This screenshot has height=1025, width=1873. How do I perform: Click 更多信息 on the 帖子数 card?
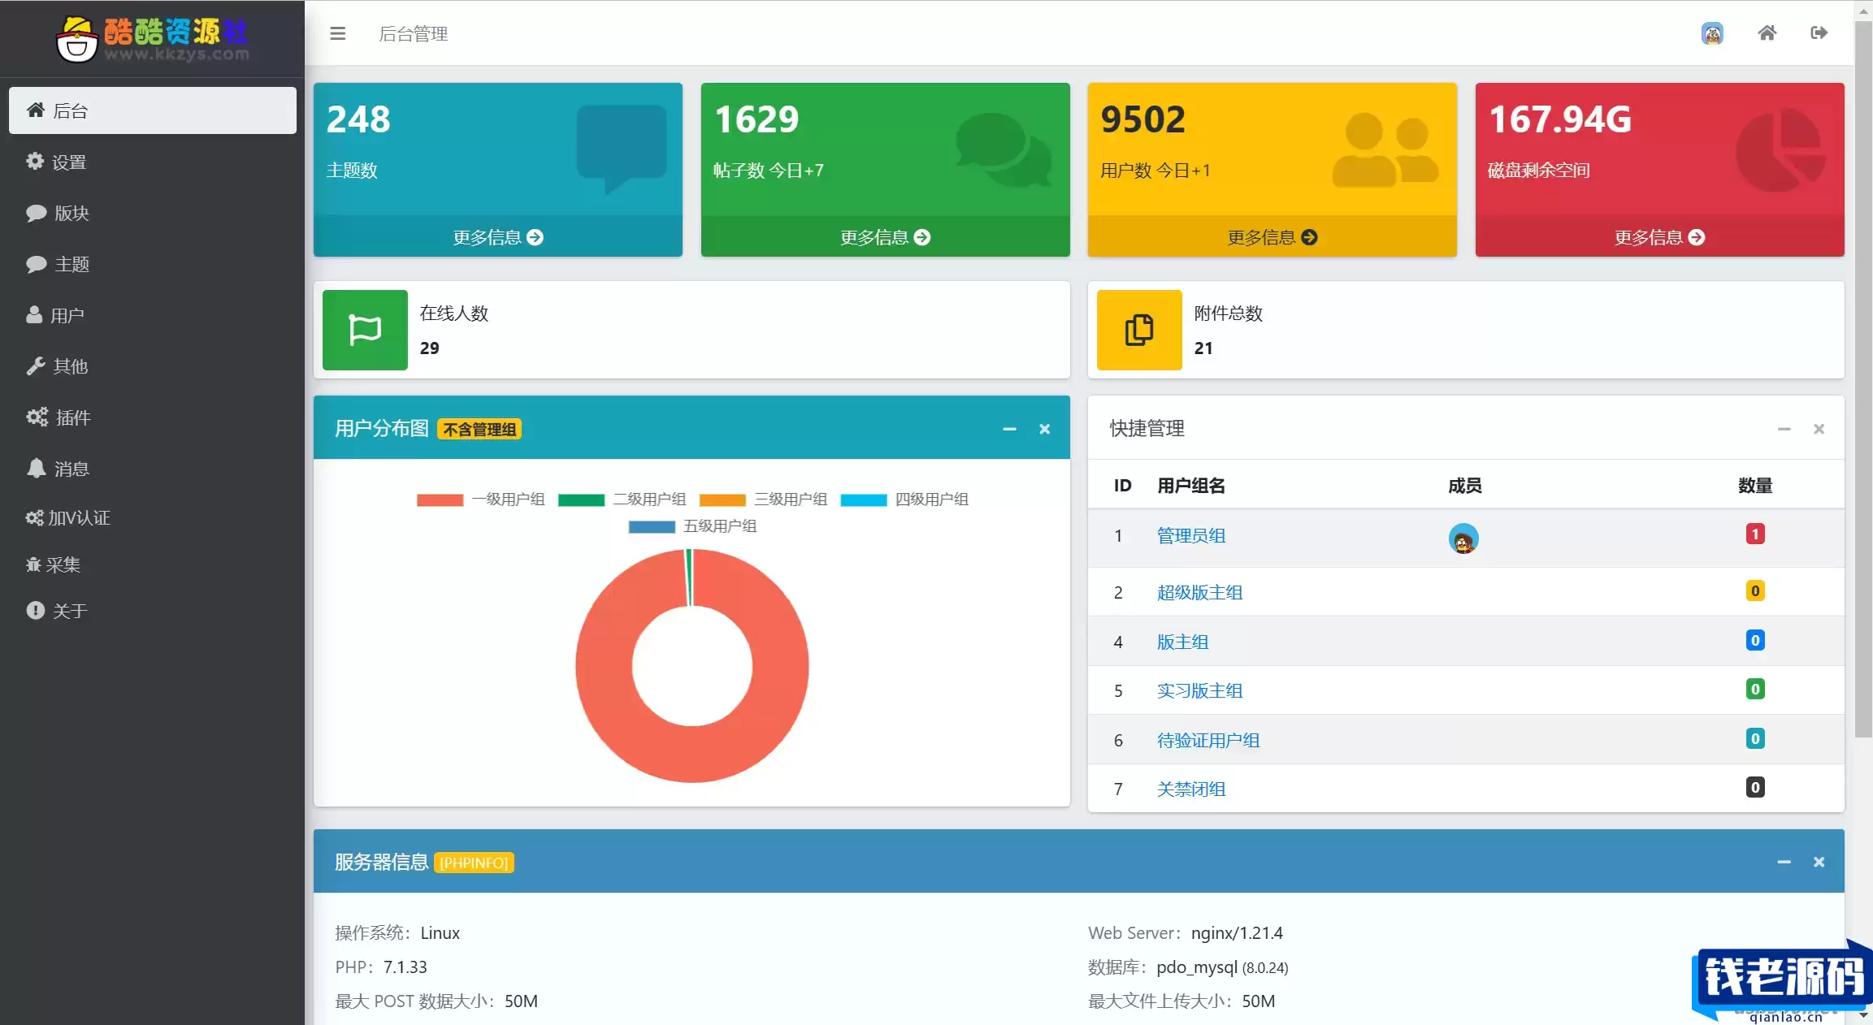[x=885, y=237]
